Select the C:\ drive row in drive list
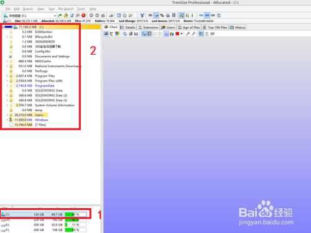 [44, 214]
